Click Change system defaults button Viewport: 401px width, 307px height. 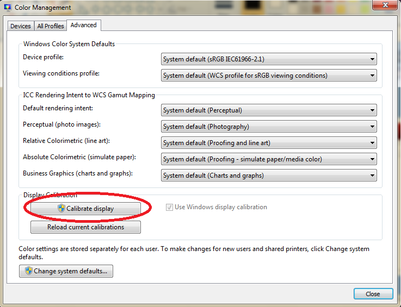66,271
